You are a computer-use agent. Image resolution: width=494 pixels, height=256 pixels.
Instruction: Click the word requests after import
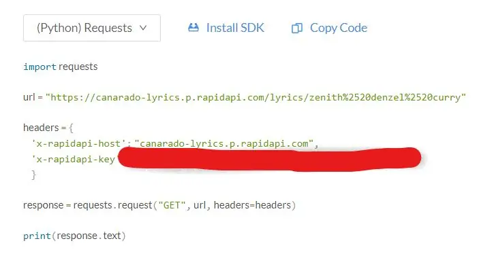(78, 67)
